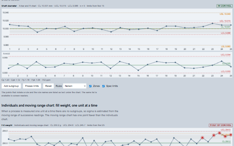The height and width of the screenshot is (146, 234).
Task: Click the LCL 9.986 label on X-bar chart
Action: tap(226, 33)
